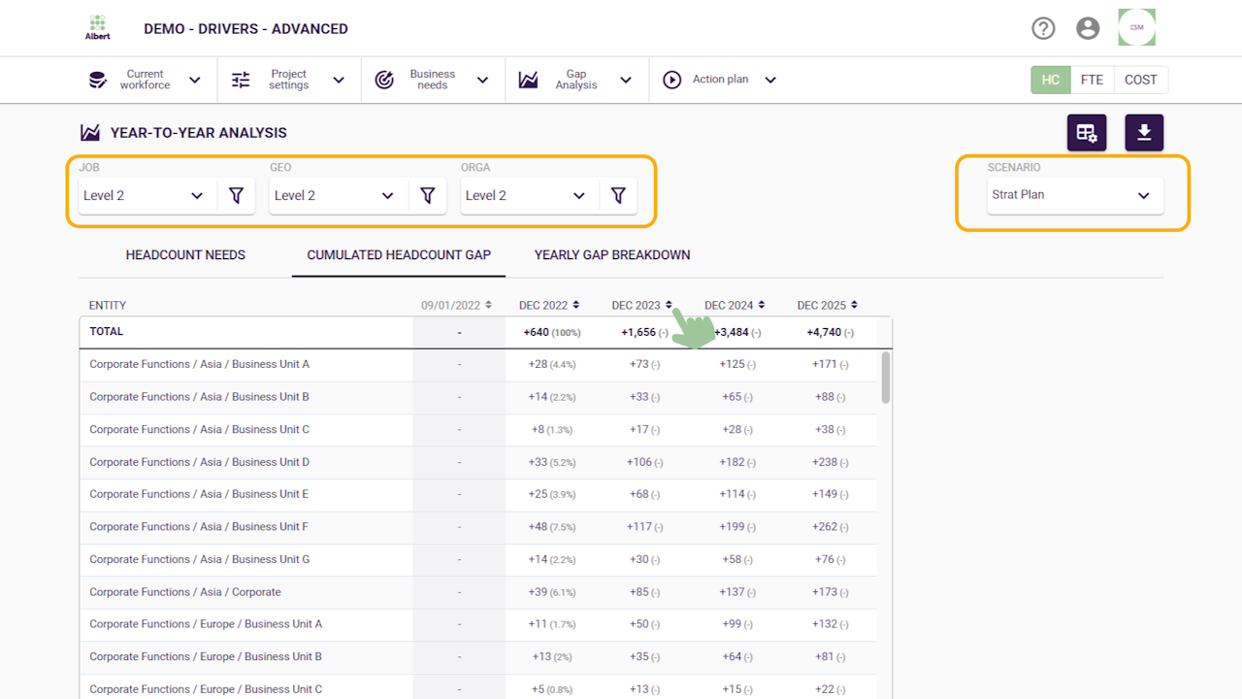
Task: Click the GEO filter funnel icon
Action: point(427,195)
